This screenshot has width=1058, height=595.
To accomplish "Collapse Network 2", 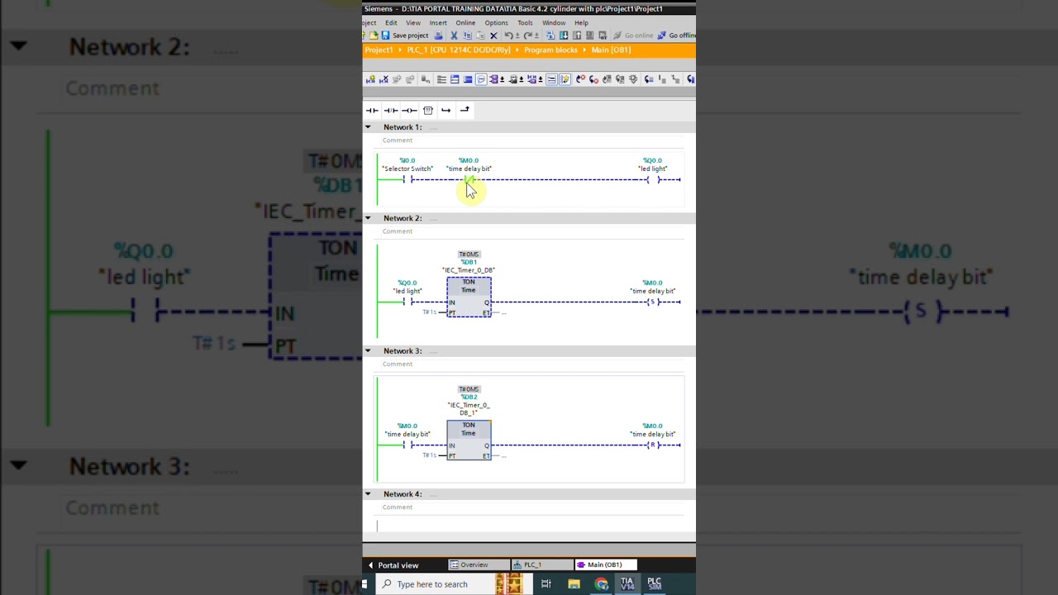I will pos(368,218).
